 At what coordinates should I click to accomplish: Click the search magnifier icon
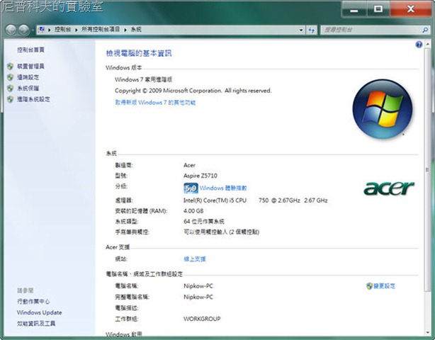[x=425, y=30]
